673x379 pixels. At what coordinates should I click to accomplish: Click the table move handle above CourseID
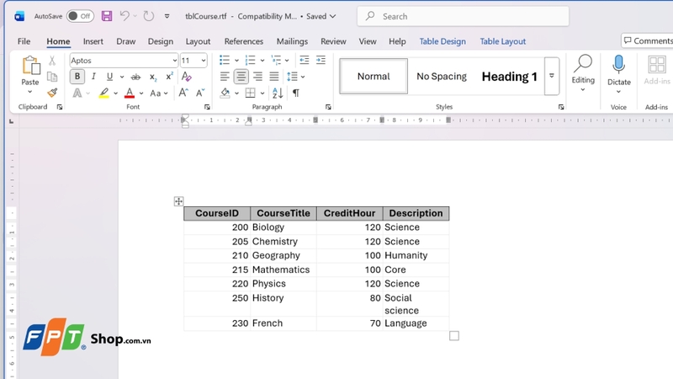[178, 201]
